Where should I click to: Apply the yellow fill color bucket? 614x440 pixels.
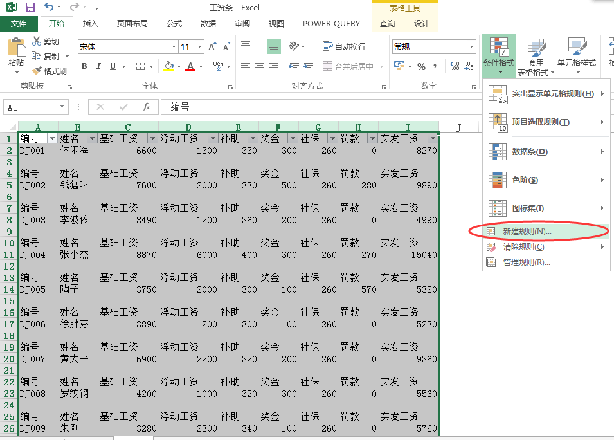[x=169, y=66]
